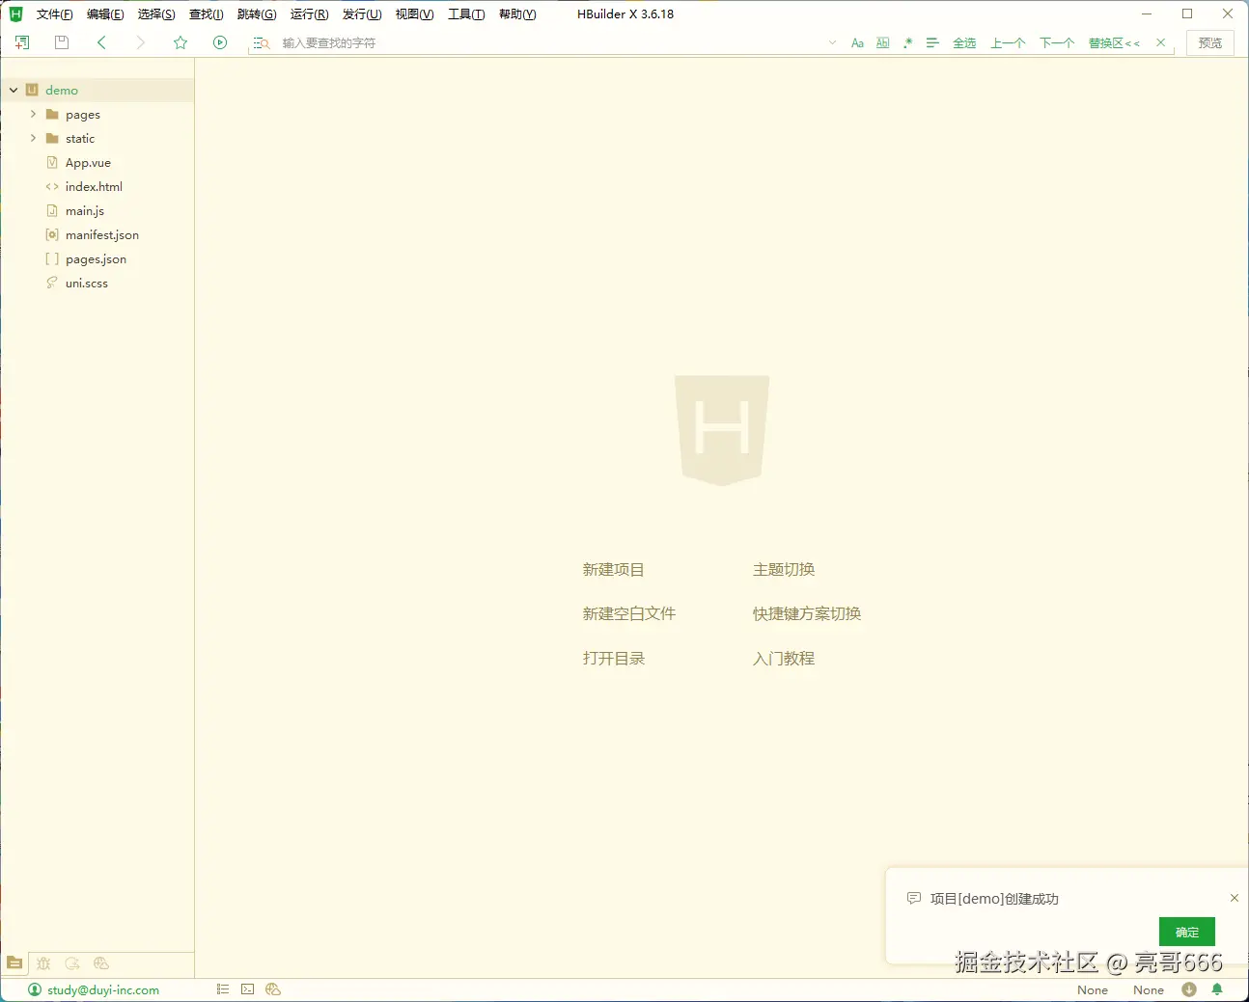The width and height of the screenshot is (1249, 1002).
Task: Expand the pages folder
Action: (x=33, y=114)
